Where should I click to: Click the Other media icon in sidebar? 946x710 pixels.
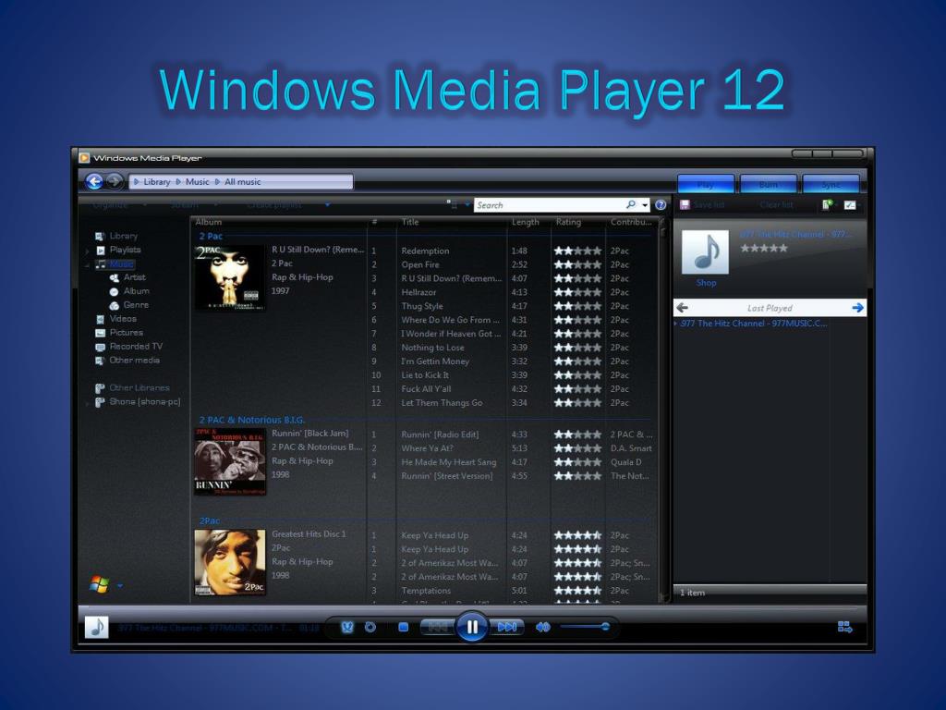tap(100, 361)
